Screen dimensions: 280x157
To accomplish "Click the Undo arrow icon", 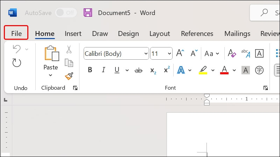I will [x=17, y=49].
